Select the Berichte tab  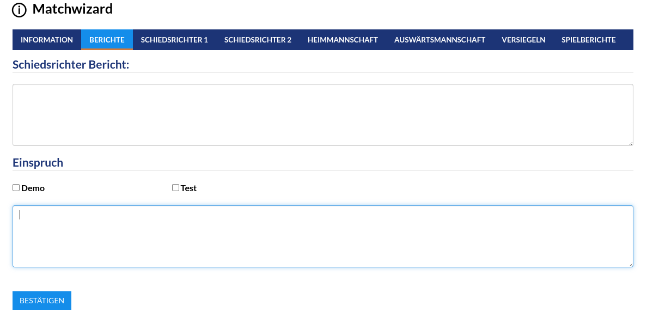point(107,40)
